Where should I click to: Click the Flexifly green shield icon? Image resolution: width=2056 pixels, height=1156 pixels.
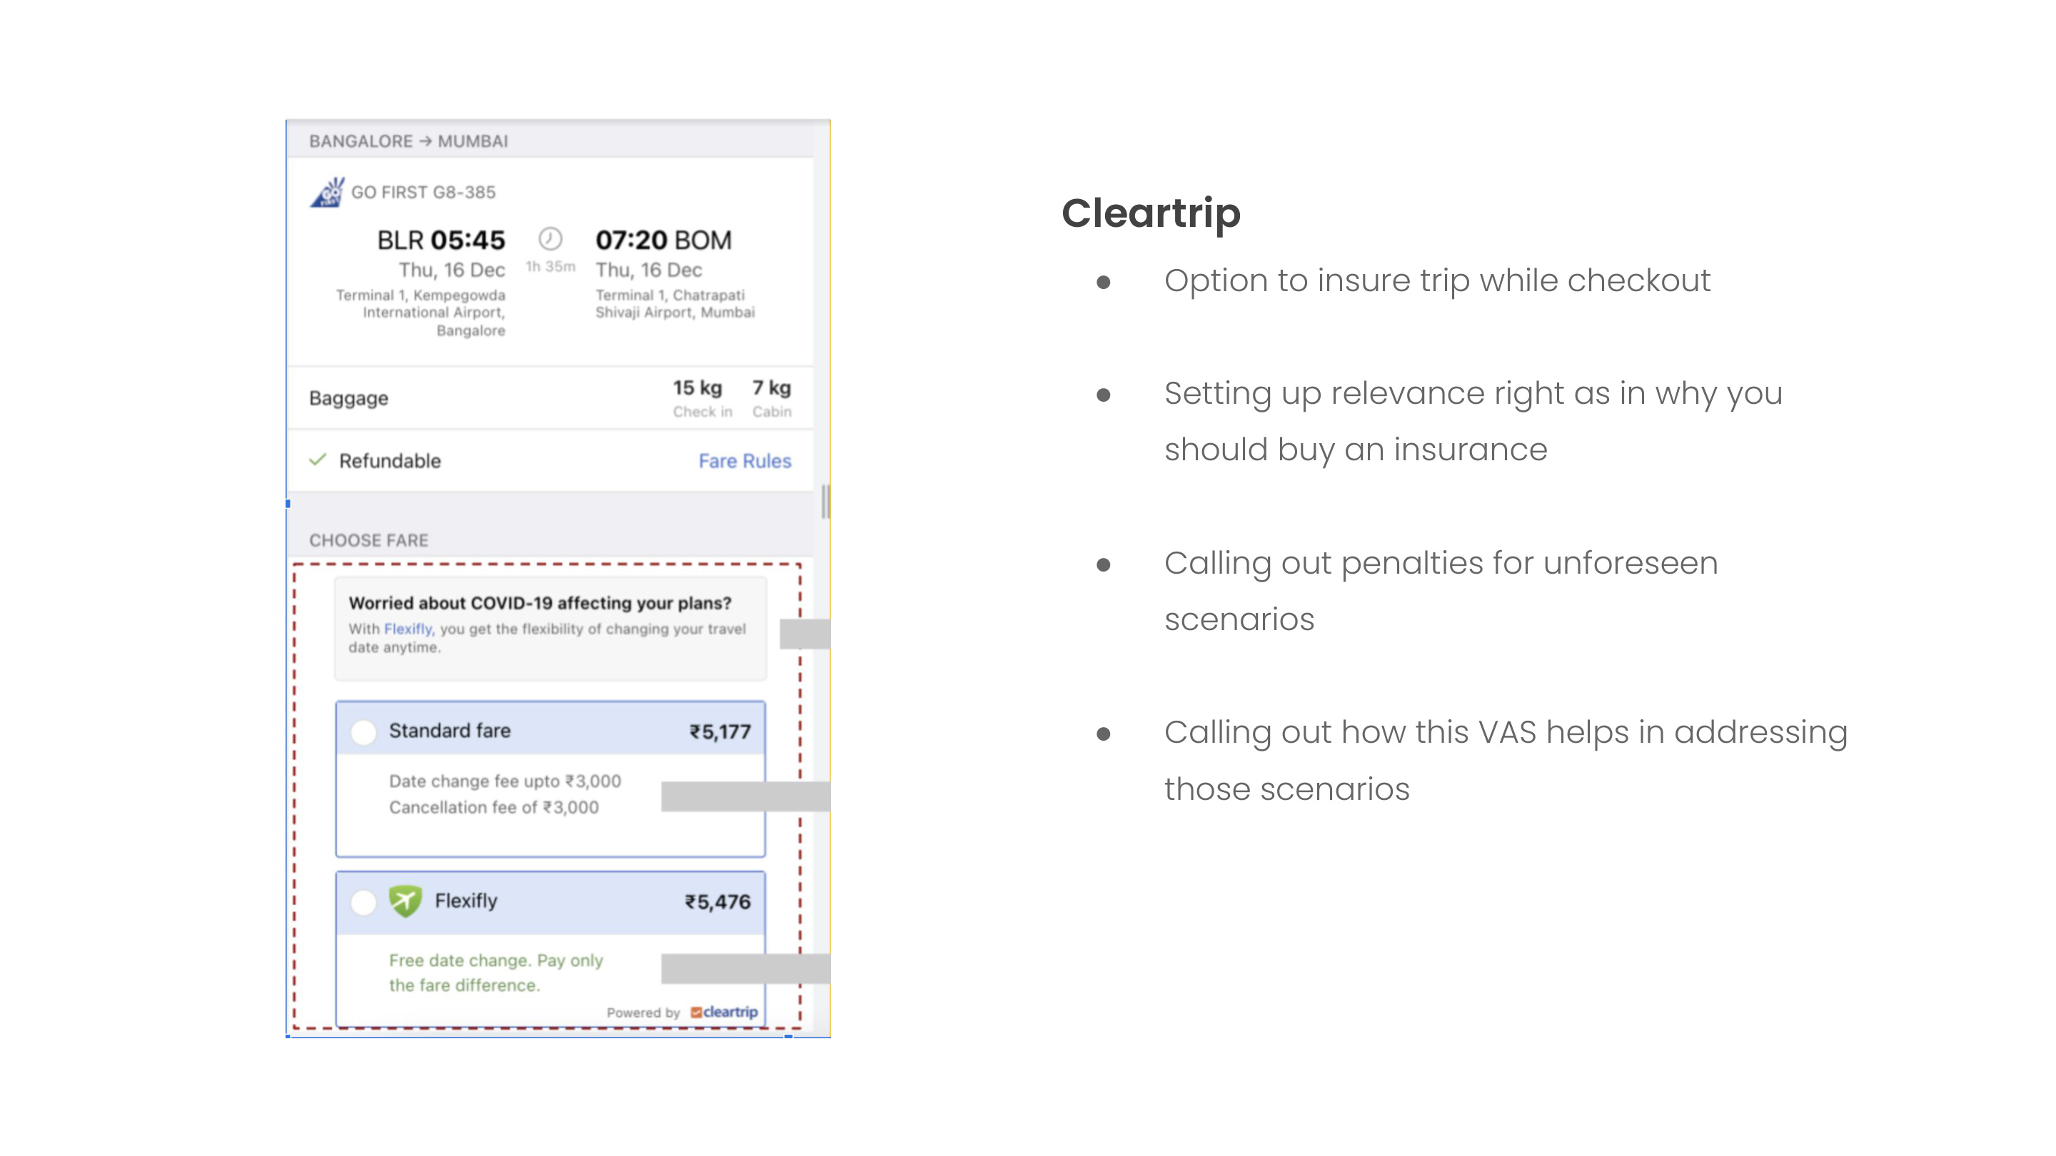pyautogui.click(x=405, y=901)
